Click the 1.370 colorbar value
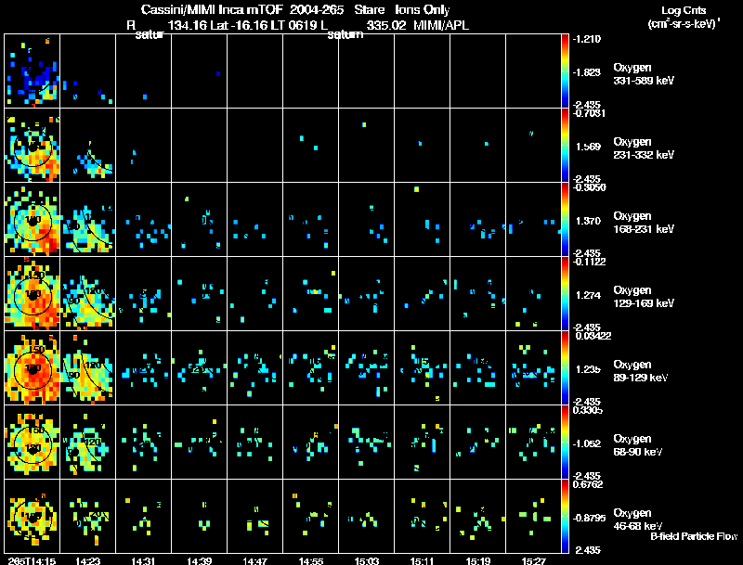Viewport: 743px width, 565px height. (588, 221)
